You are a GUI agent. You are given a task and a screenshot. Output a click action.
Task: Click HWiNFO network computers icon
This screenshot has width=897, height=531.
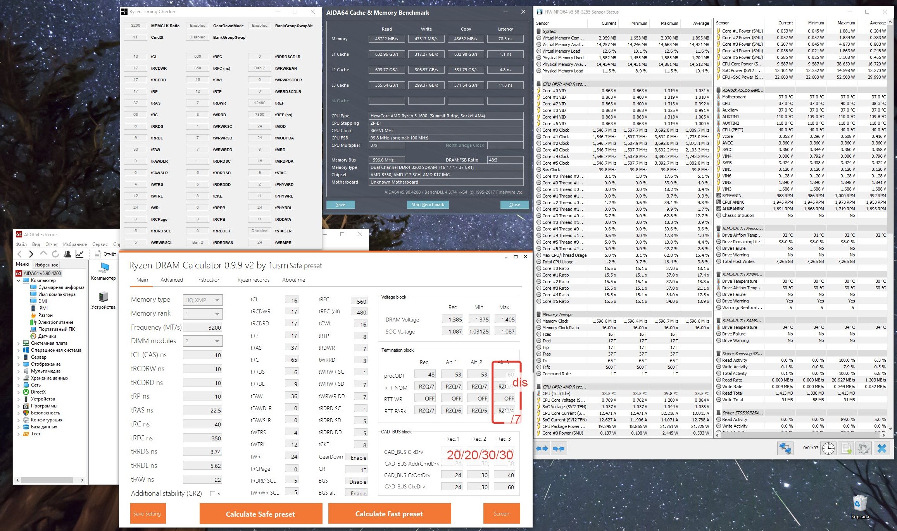pyautogui.click(x=785, y=449)
